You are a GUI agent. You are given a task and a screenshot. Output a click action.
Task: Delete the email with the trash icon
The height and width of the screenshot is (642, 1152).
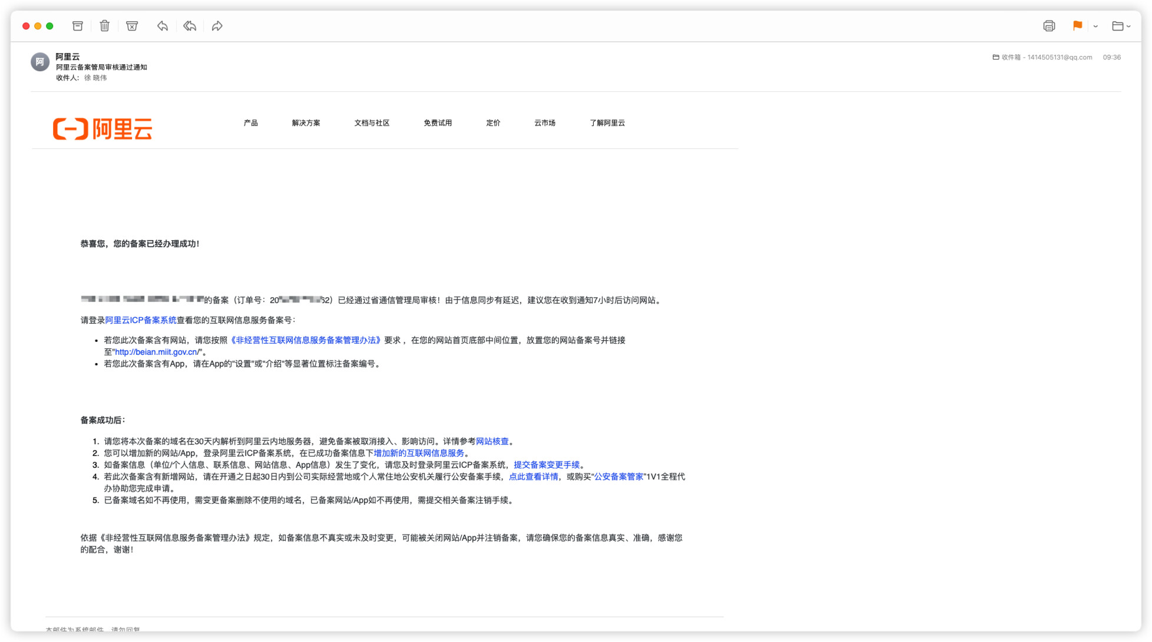(x=104, y=26)
